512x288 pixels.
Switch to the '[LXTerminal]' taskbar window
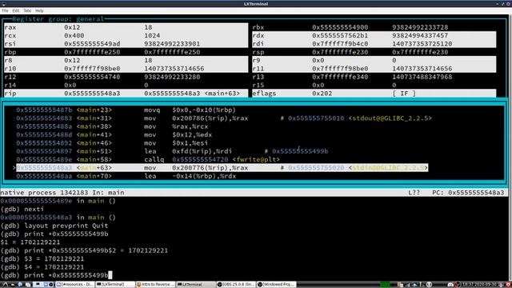point(114,285)
